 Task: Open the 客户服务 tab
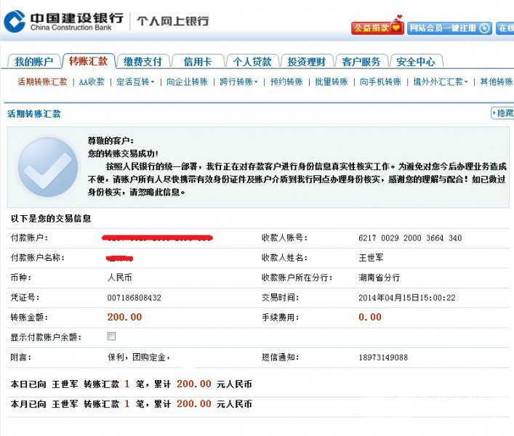pos(361,62)
